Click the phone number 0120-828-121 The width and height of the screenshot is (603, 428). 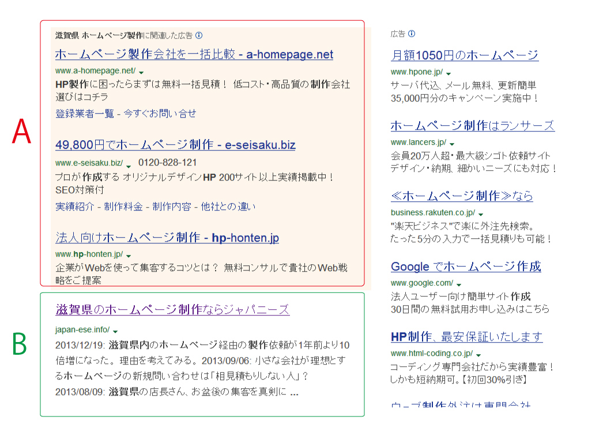point(167,163)
